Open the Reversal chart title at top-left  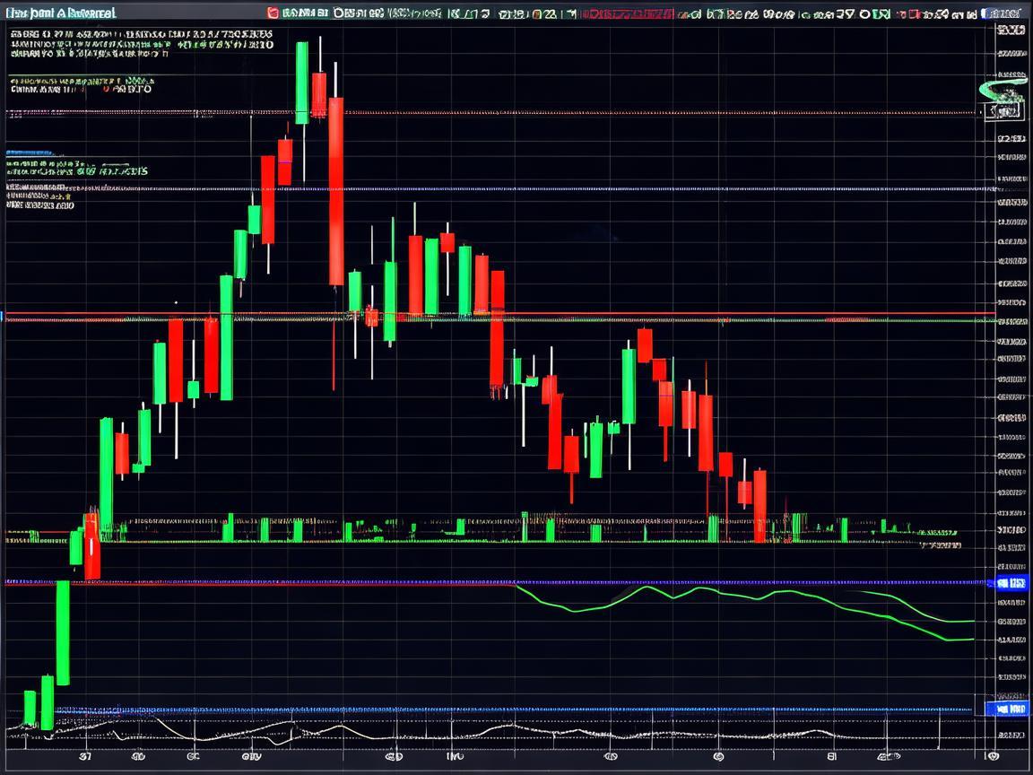(60, 13)
